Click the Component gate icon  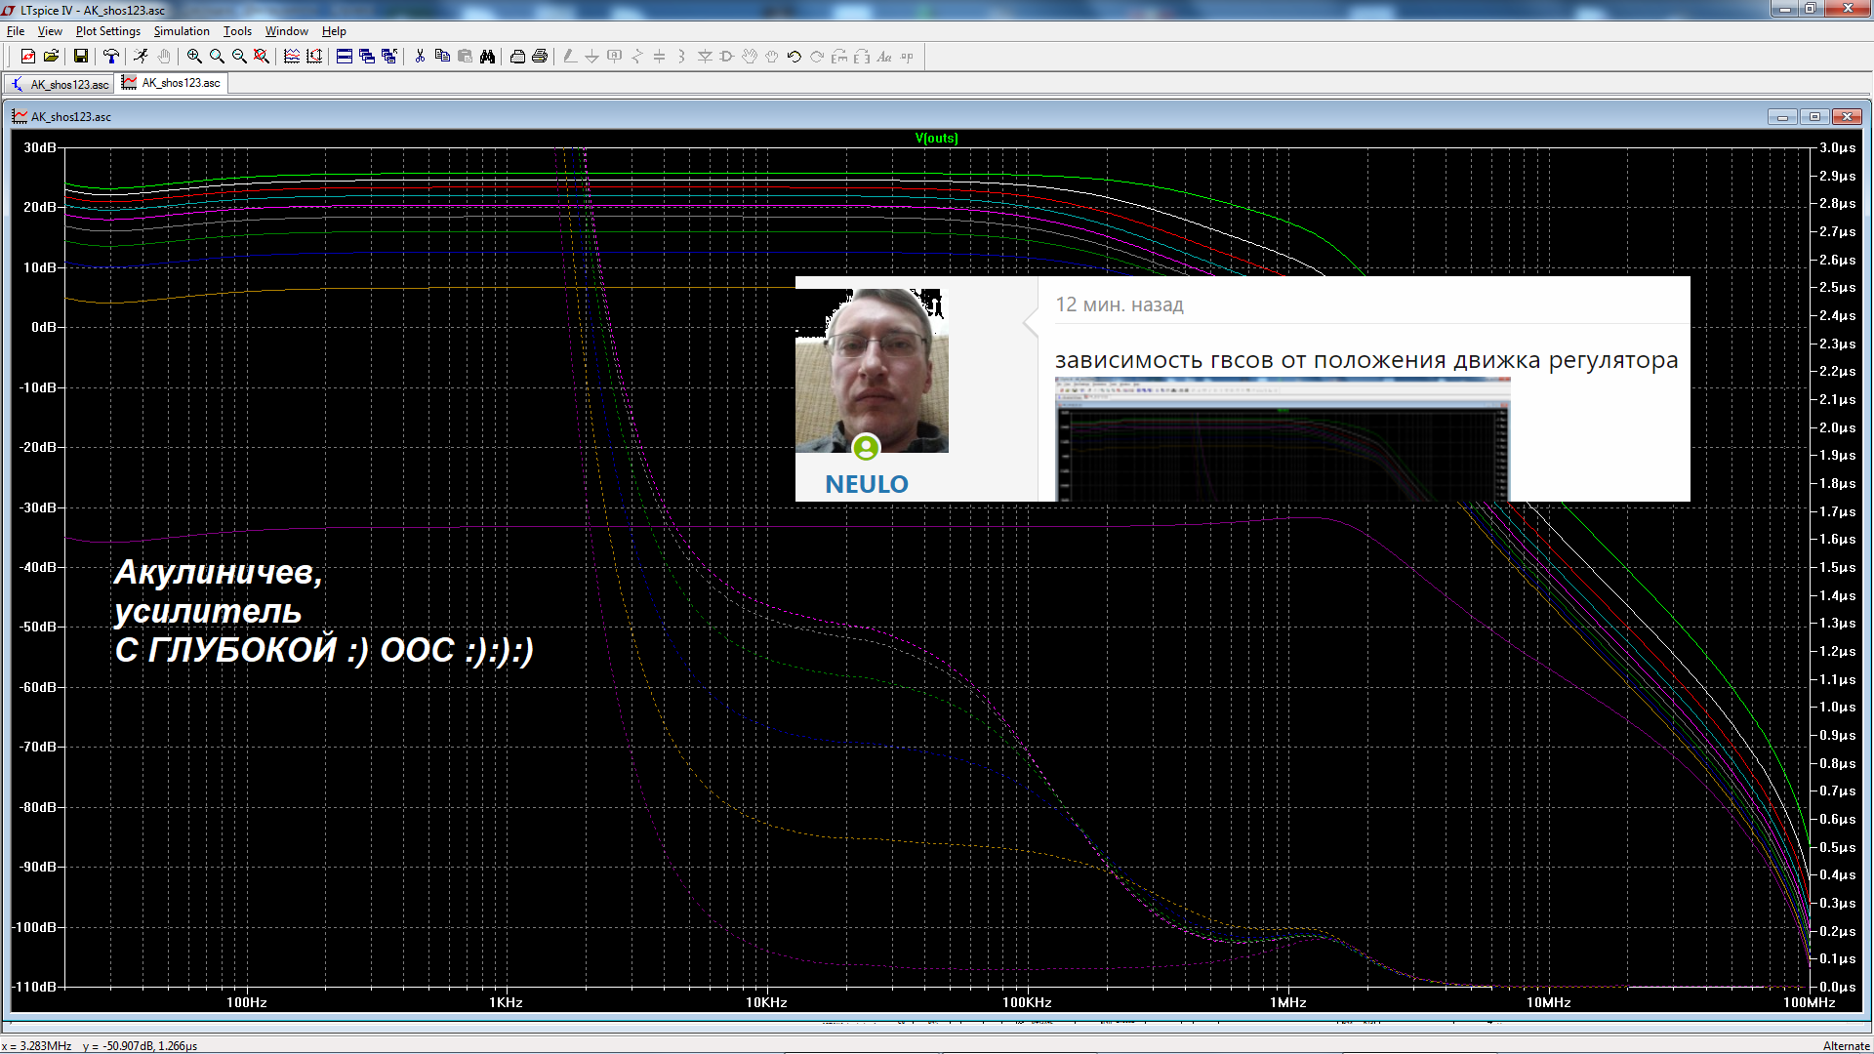point(727,57)
